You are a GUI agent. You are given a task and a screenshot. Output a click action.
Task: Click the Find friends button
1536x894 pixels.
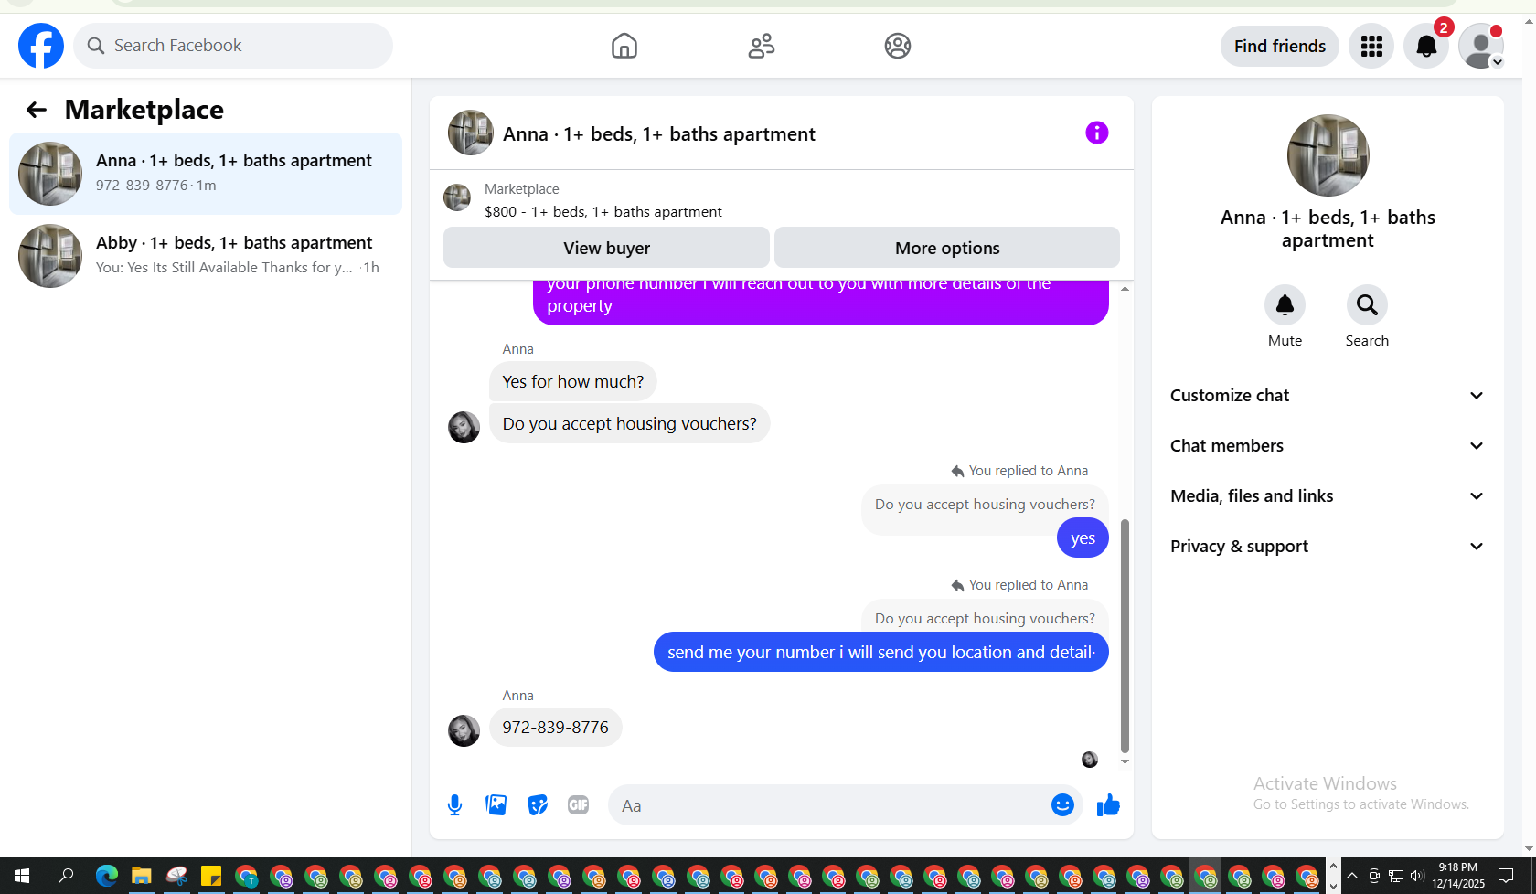(x=1280, y=46)
